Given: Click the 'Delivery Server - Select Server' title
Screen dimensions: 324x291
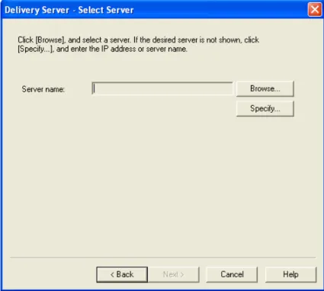Looking at the screenshot, I should click(x=69, y=10).
